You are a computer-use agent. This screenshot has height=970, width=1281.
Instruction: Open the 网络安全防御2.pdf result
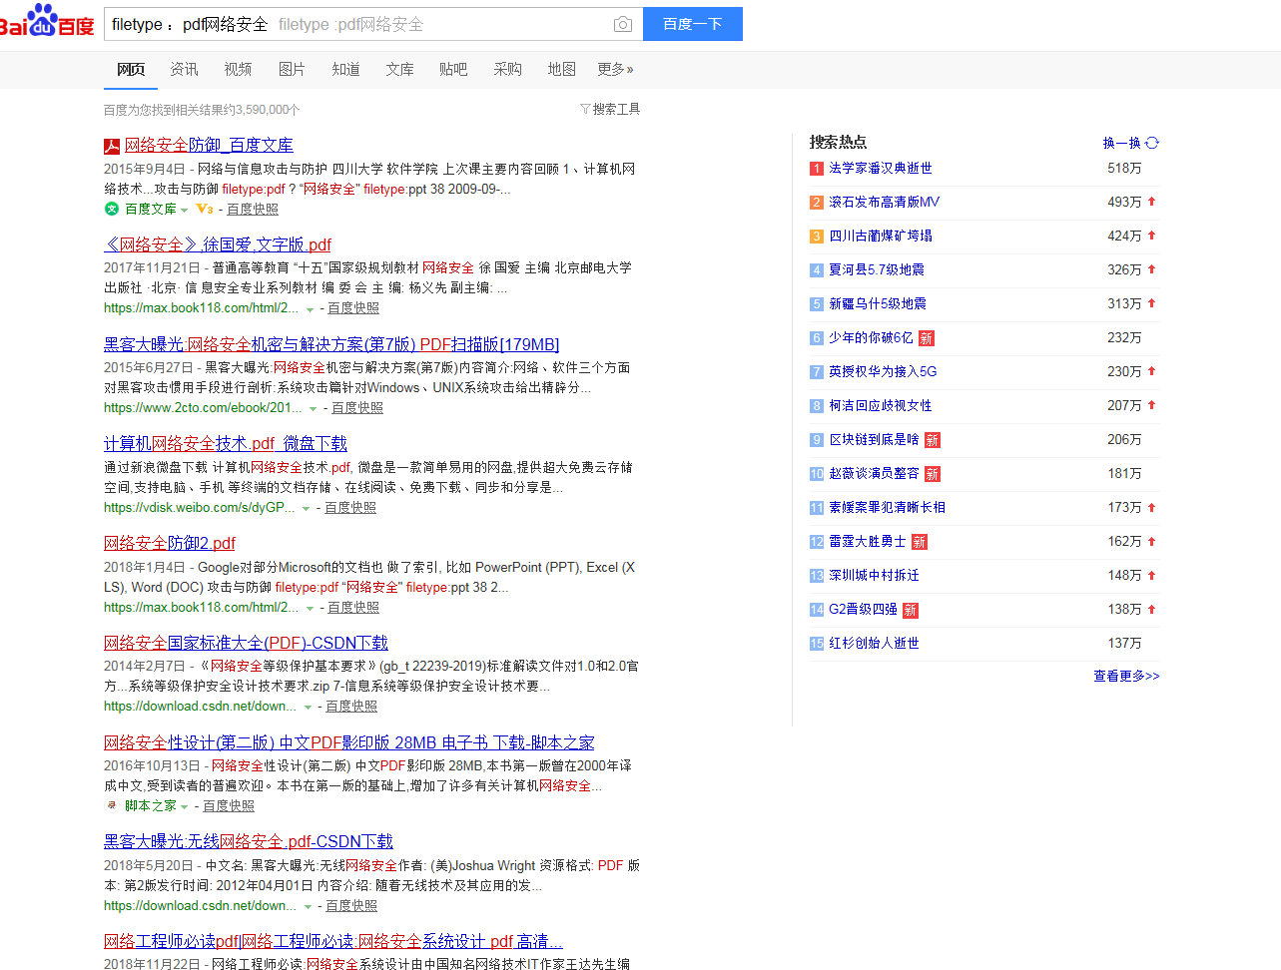coord(170,543)
